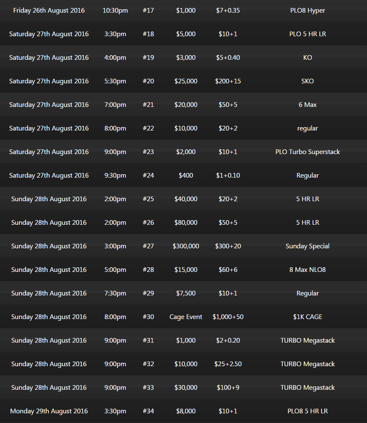Select the Monday 29th August 2016 date
This screenshot has width=367, height=423.
point(49,411)
